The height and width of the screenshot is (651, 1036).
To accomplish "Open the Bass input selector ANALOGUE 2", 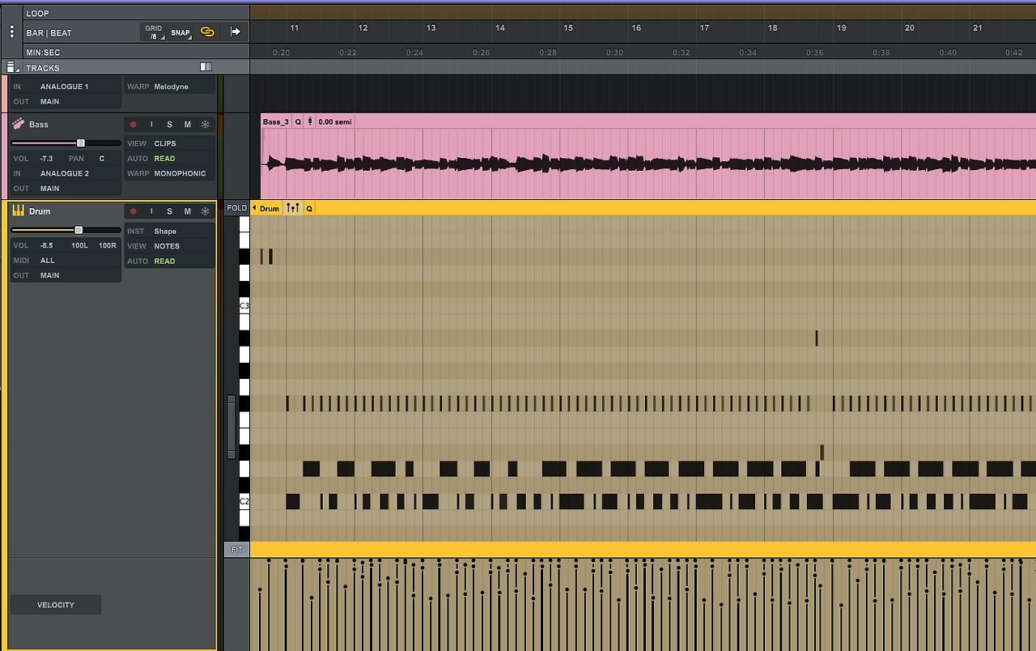I will 66,173.
